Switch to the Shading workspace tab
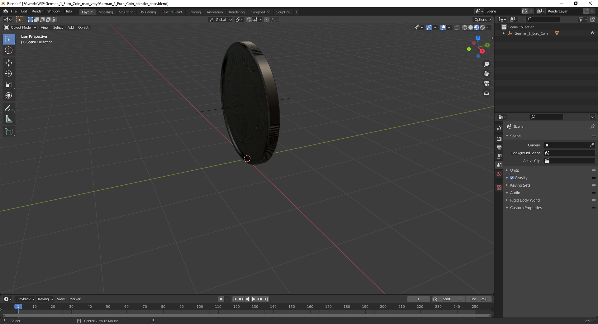598x324 pixels. pyautogui.click(x=194, y=12)
